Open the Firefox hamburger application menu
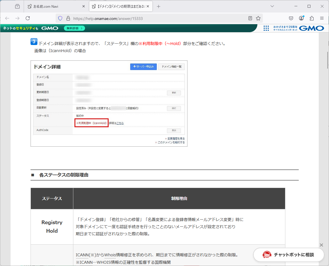 (x=322, y=18)
